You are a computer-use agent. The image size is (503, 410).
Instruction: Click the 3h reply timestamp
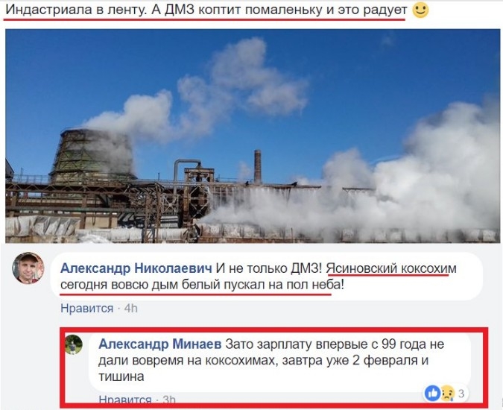[168, 400]
